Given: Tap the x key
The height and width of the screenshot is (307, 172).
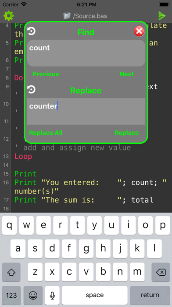Looking at the screenshot, I should coord(52,272).
